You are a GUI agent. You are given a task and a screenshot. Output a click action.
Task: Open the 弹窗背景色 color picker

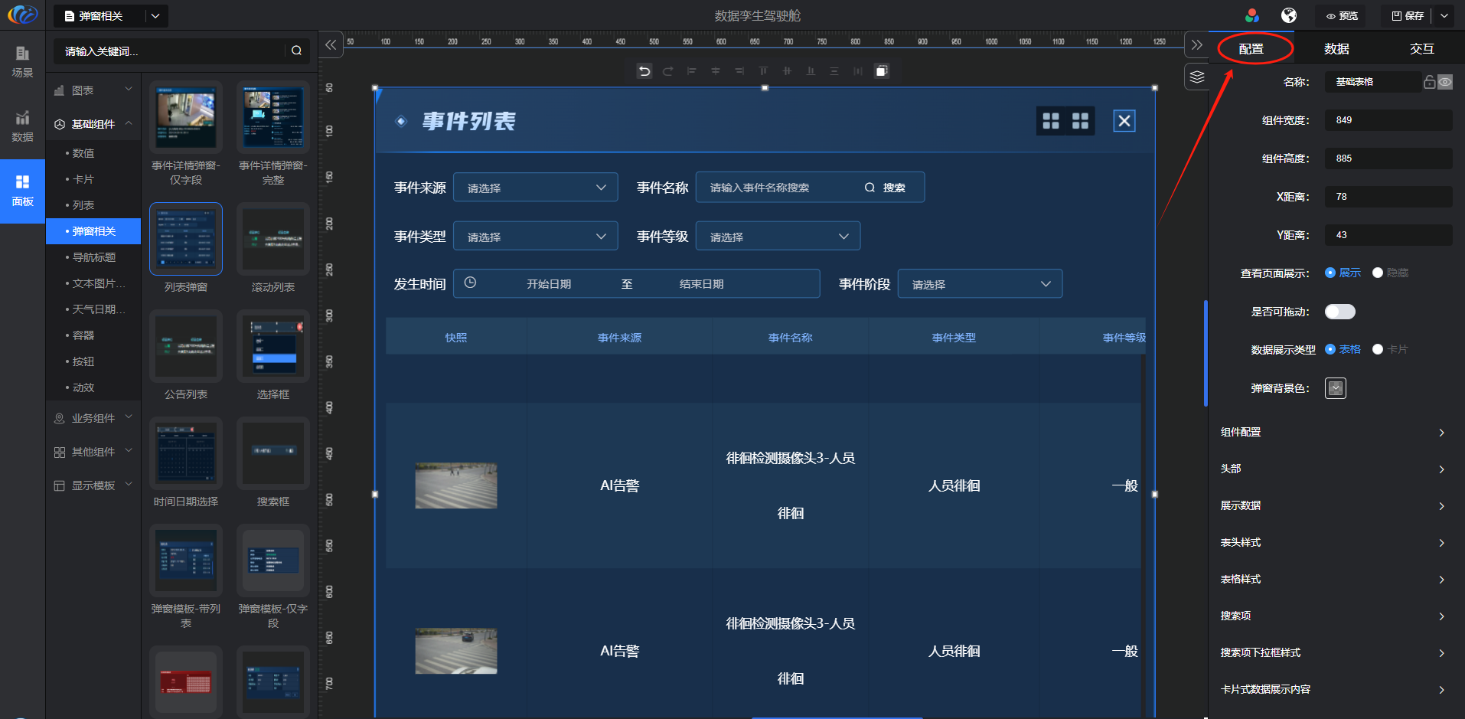click(x=1335, y=388)
